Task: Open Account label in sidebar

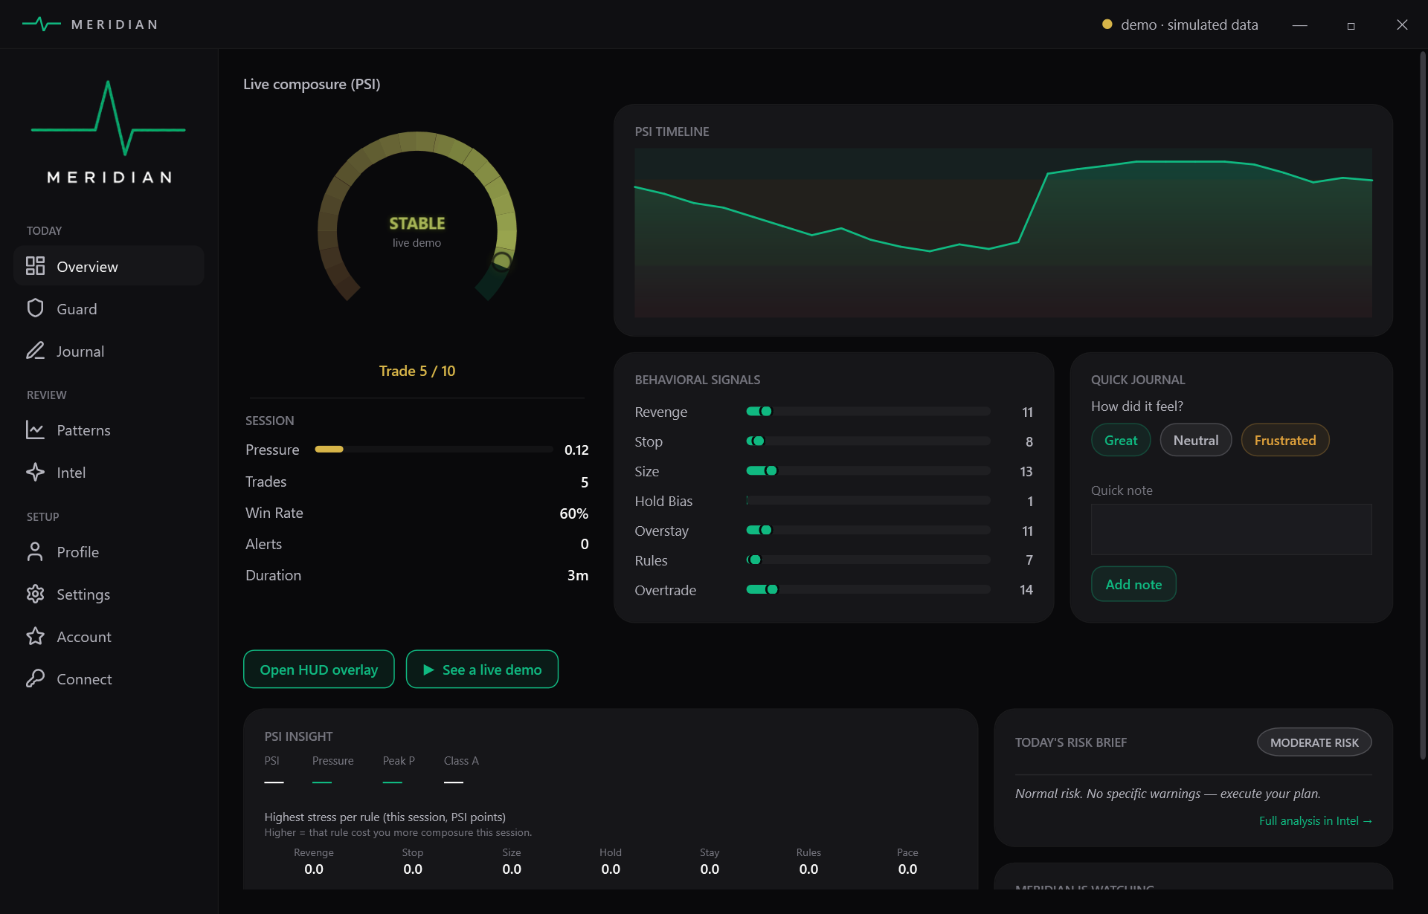Action: click(x=84, y=637)
